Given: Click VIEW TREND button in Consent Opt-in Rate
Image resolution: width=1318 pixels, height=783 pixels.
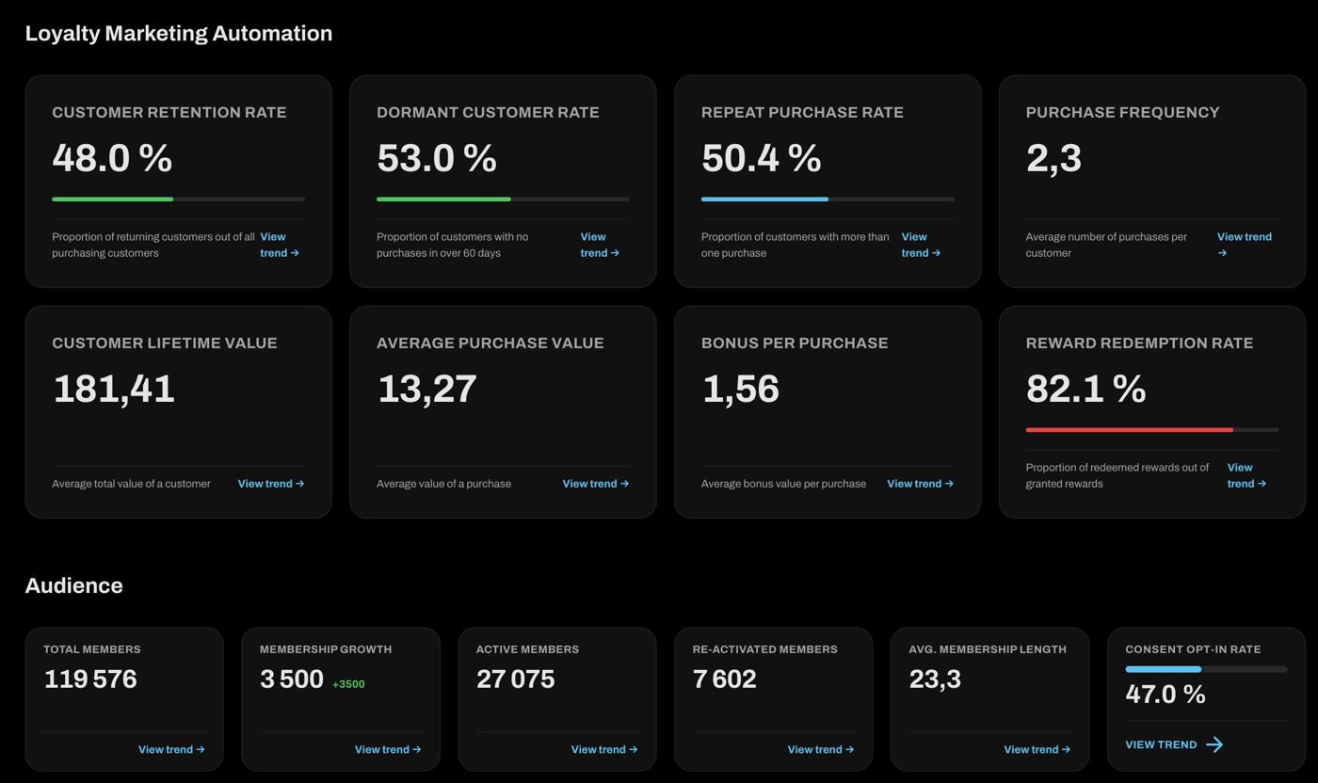Looking at the screenshot, I should click(1175, 744).
